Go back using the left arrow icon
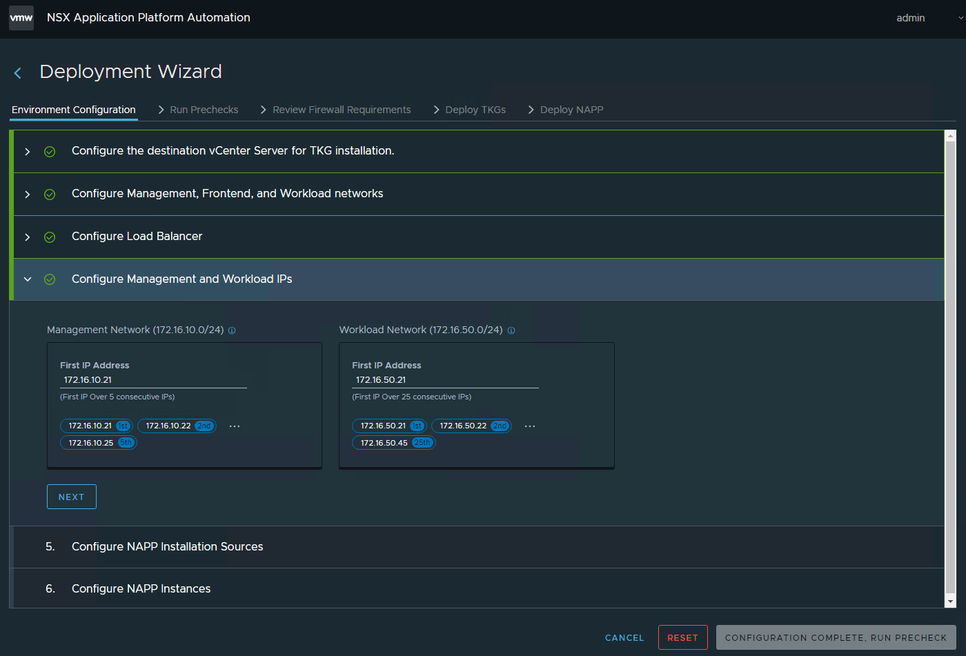 18,73
